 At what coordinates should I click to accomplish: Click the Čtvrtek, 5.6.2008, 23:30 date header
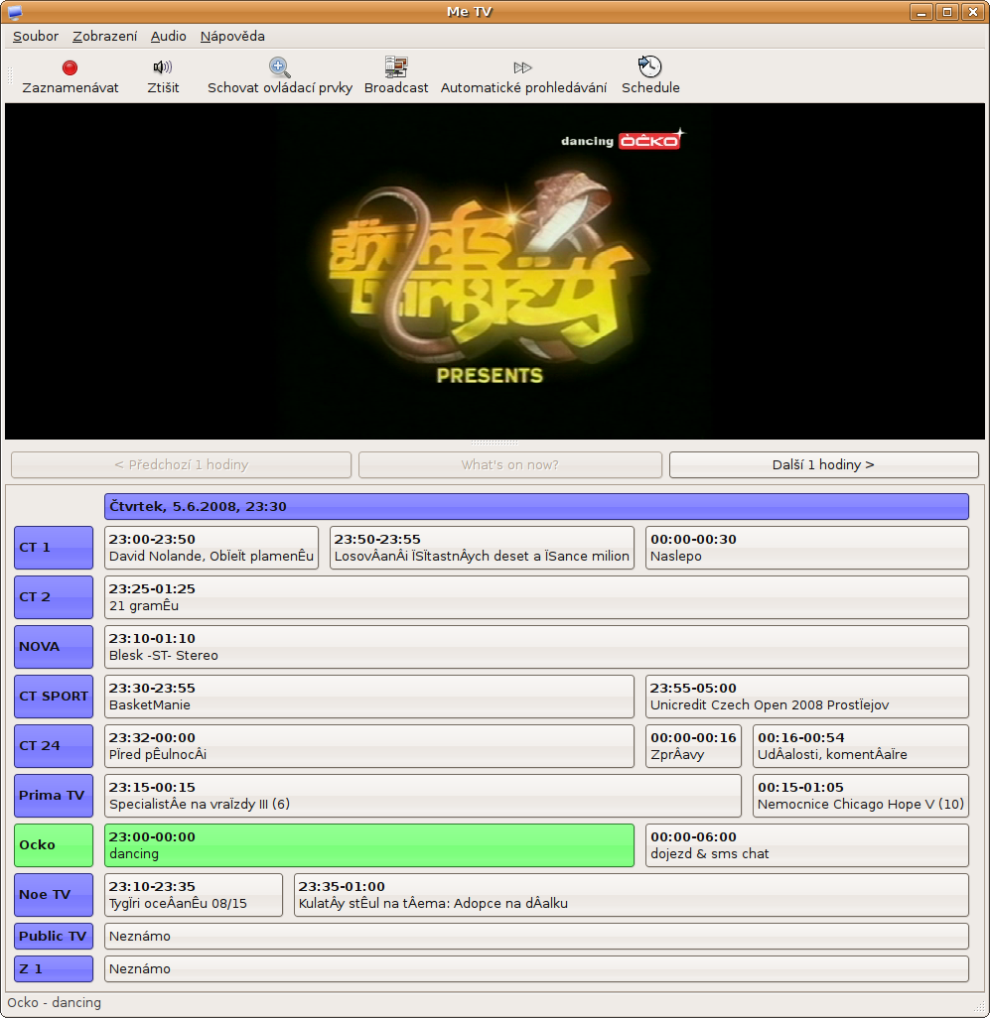[x=536, y=506]
